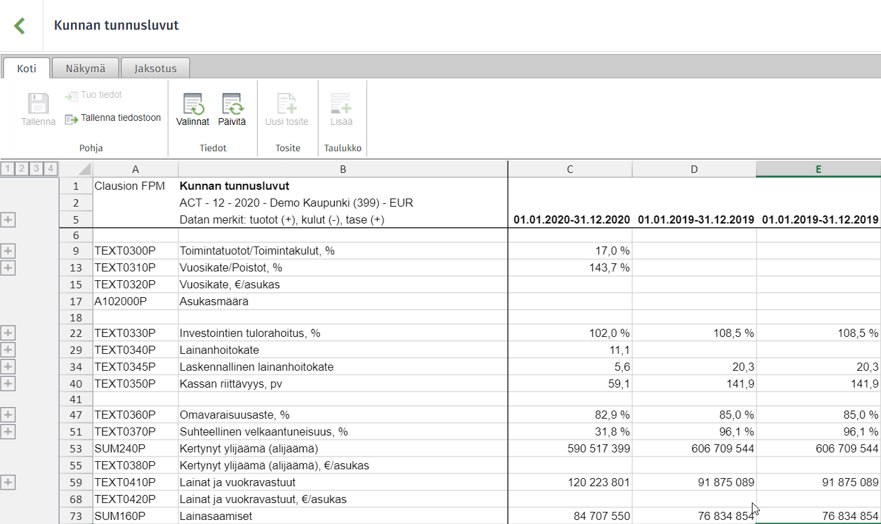Viewport: 881px width, 524px height.
Task: Expand group at row 59 Lainat ja vuokravastuut
Action: click(8, 482)
